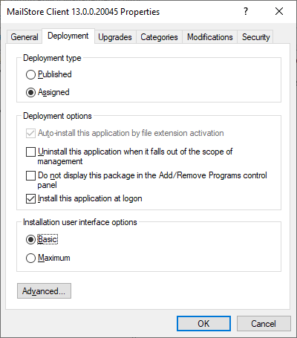Click the Deployment tab

[68, 36]
